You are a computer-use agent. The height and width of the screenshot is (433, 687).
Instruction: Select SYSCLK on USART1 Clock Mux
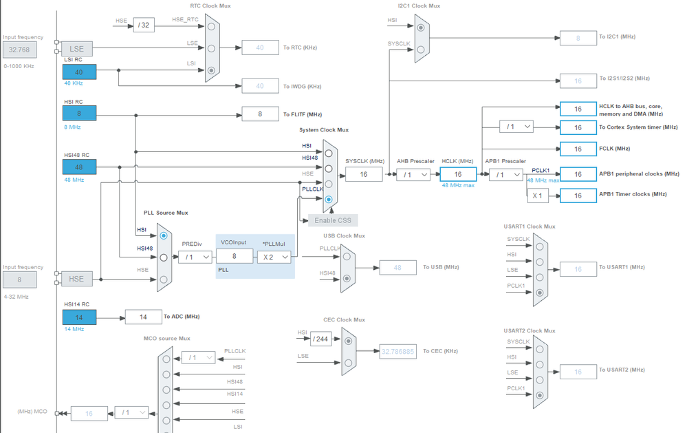540,246
